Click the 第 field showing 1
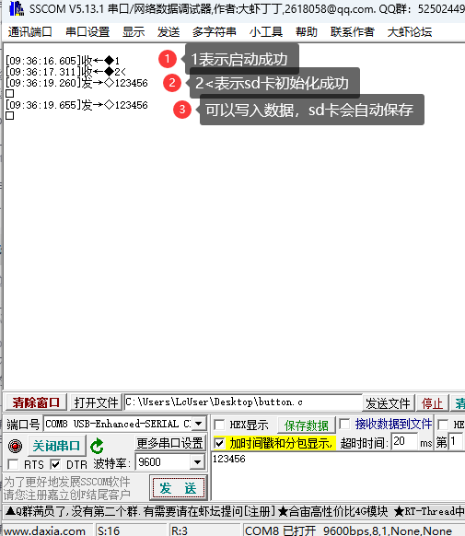The width and height of the screenshot is (465, 536). pos(457,441)
